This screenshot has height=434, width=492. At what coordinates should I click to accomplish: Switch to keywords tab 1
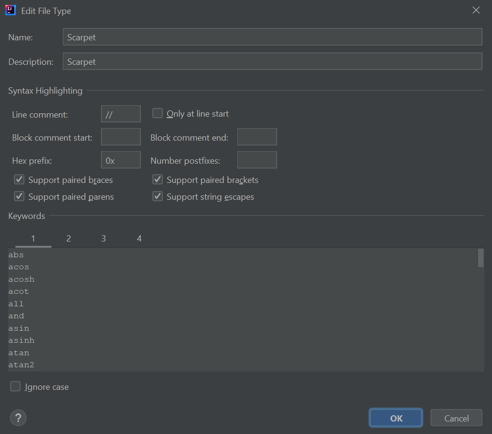pyautogui.click(x=33, y=239)
